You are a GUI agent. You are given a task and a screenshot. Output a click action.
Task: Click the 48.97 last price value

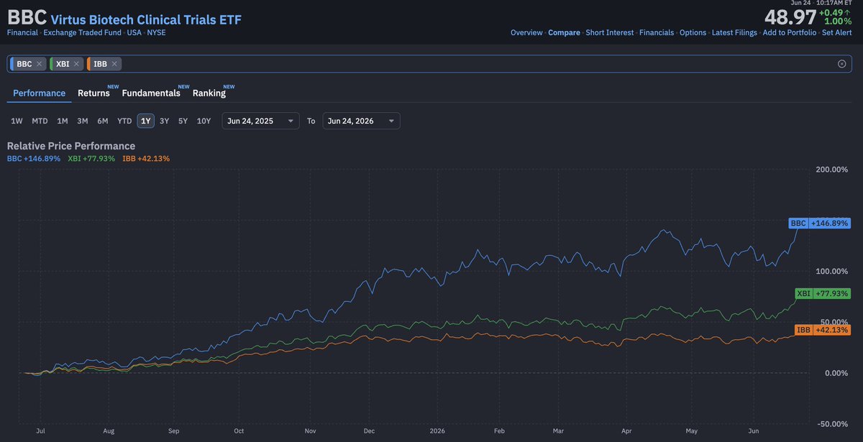point(790,17)
